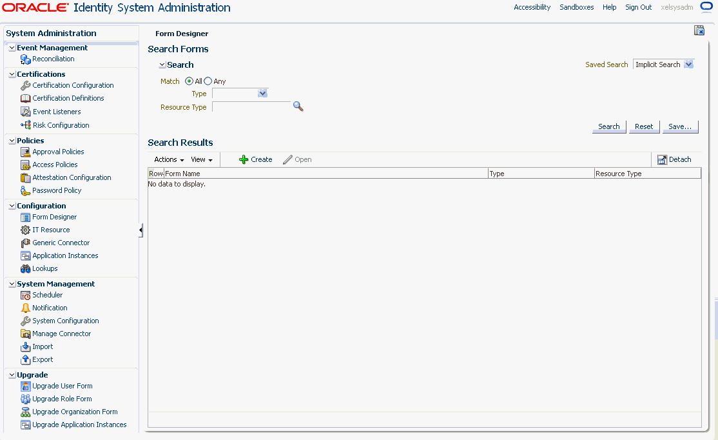Viewport: 718px width, 440px height.
Task: Click the Generic Connector icon
Action: (x=26, y=243)
